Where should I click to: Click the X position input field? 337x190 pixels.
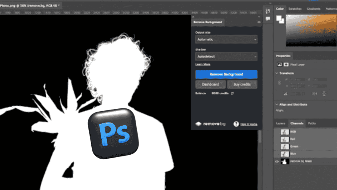(x=319, y=79)
